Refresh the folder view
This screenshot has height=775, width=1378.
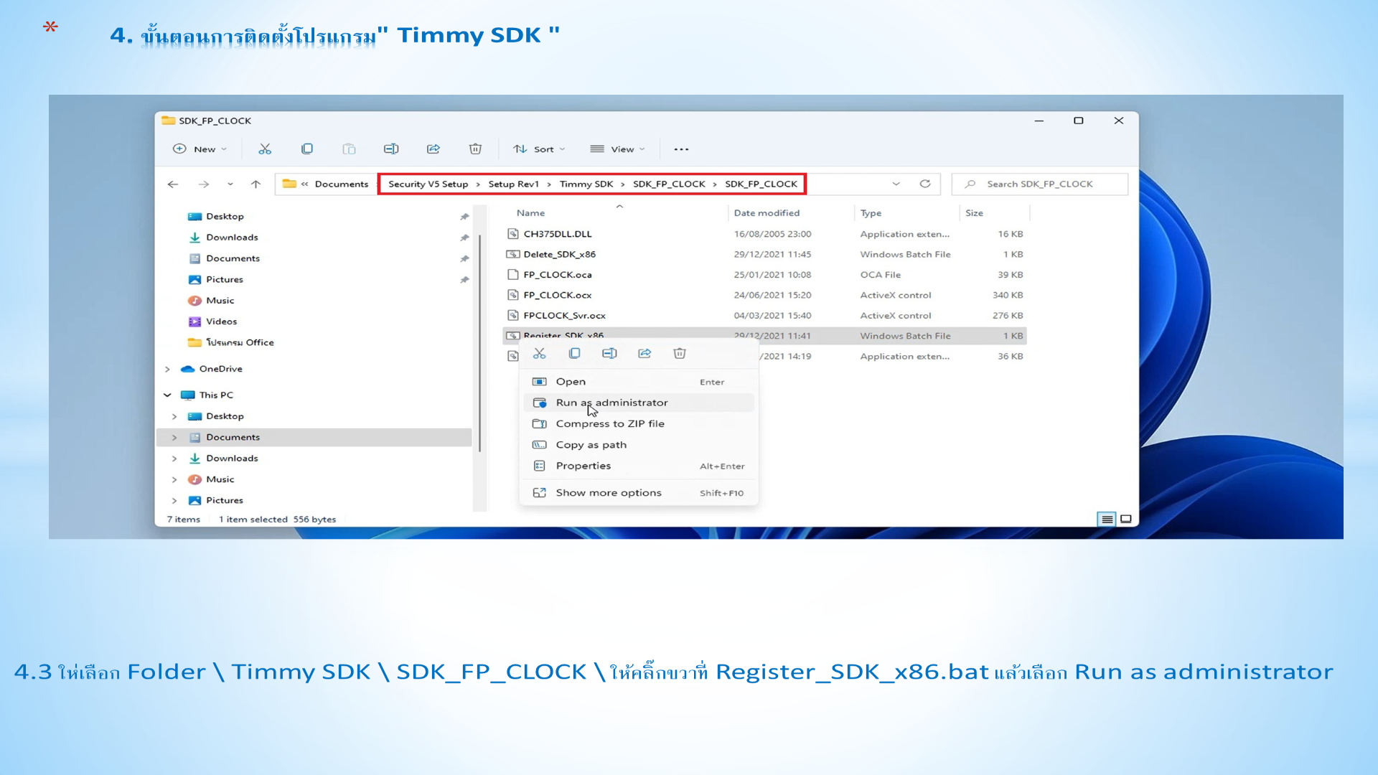point(925,184)
